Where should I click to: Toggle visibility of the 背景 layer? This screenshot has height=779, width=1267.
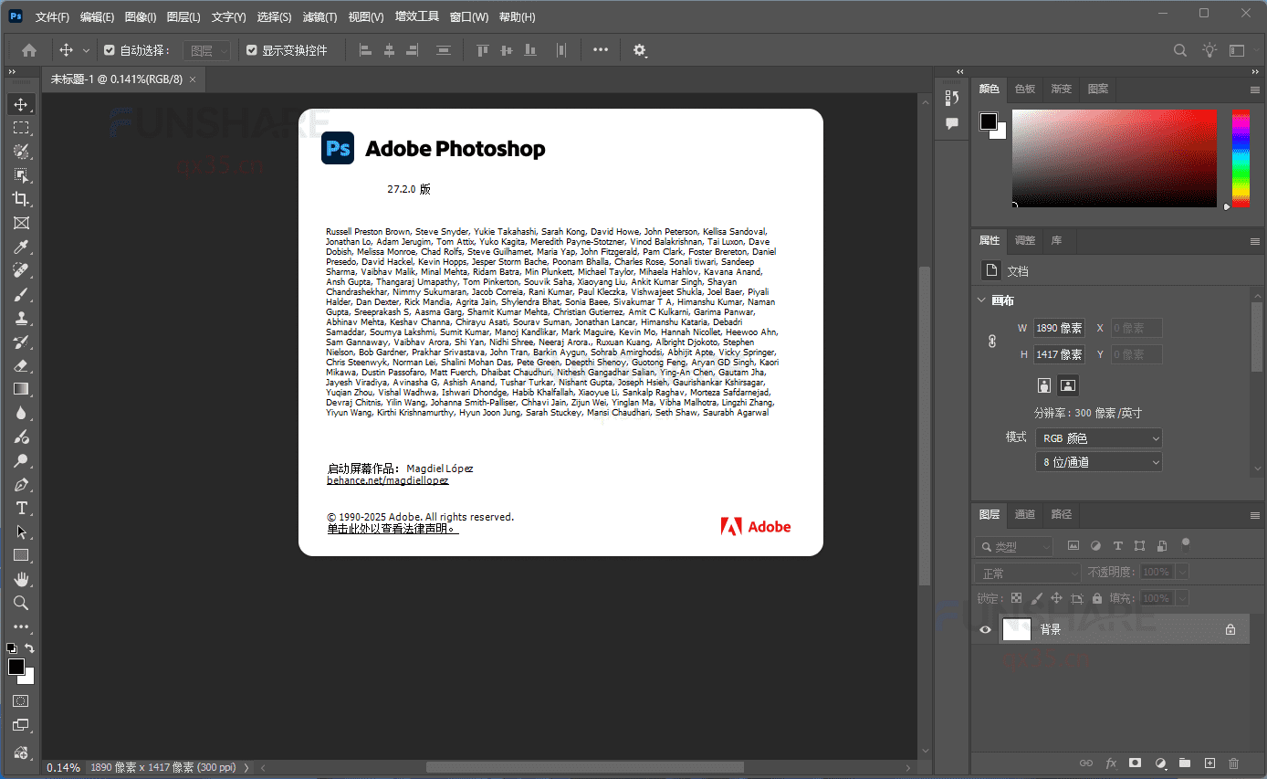coord(984,629)
